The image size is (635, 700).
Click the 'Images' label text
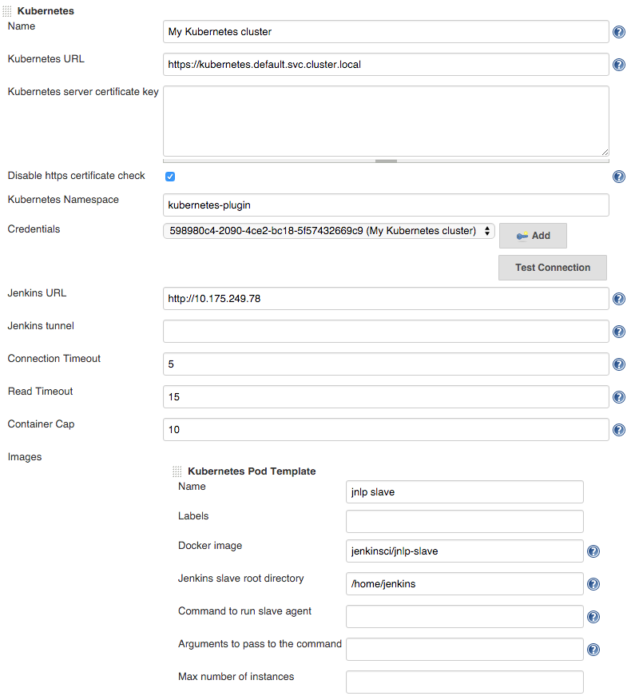pyautogui.click(x=25, y=457)
